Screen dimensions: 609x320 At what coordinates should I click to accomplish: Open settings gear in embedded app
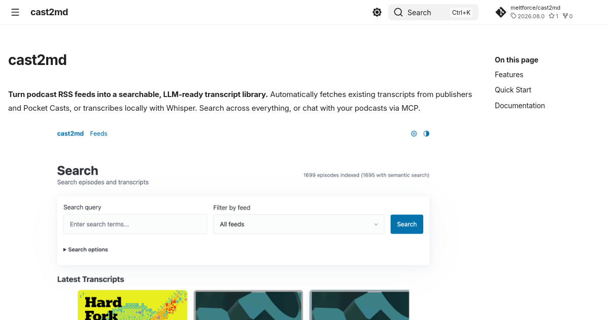[414, 134]
